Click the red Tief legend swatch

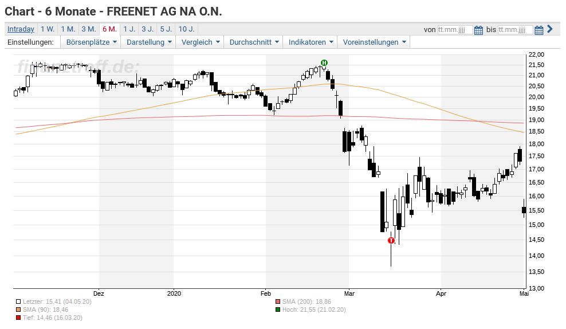[18, 318]
